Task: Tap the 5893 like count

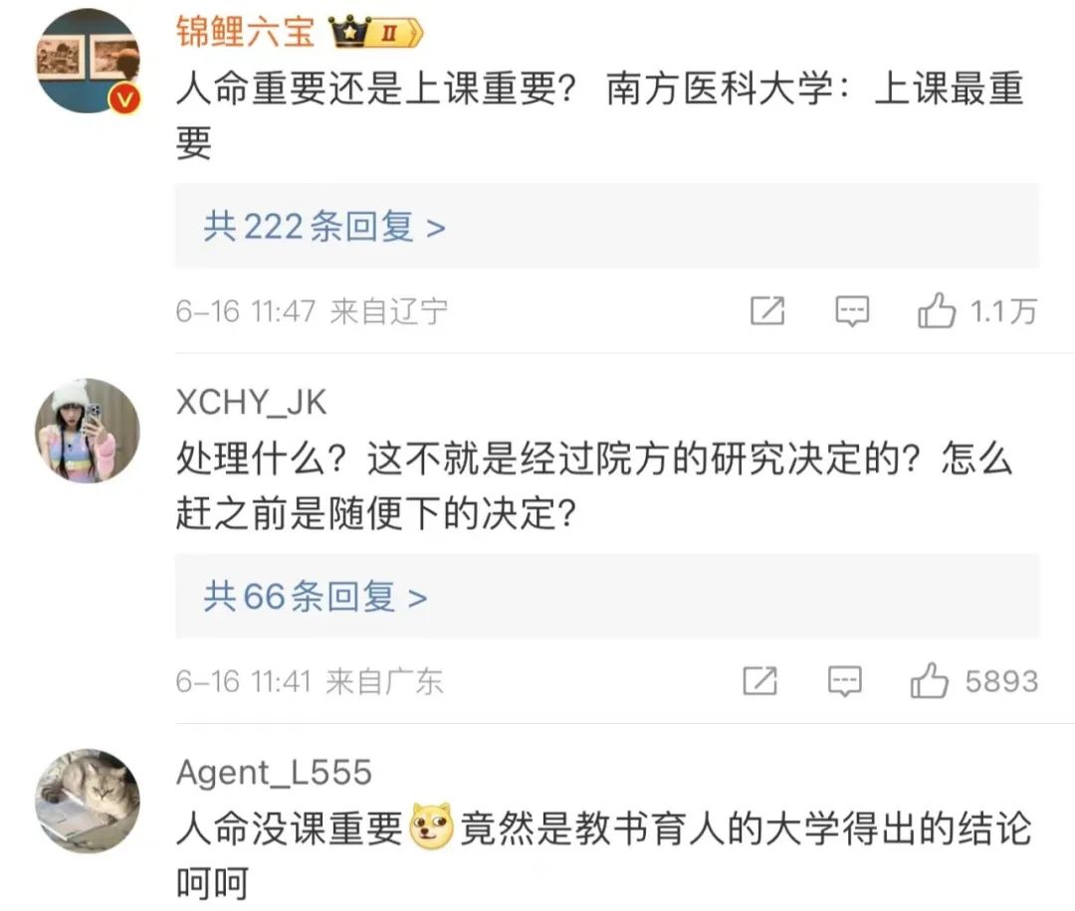Action: click(x=1001, y=681)
